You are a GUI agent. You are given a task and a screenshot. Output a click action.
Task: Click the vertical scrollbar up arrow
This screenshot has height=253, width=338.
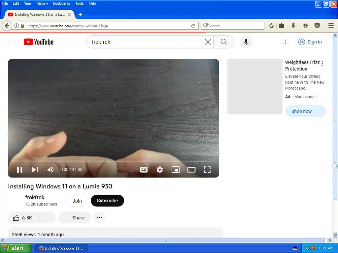click(335, 36)
